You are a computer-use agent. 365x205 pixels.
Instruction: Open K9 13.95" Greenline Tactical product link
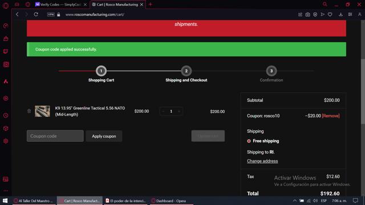pos(90,111)
